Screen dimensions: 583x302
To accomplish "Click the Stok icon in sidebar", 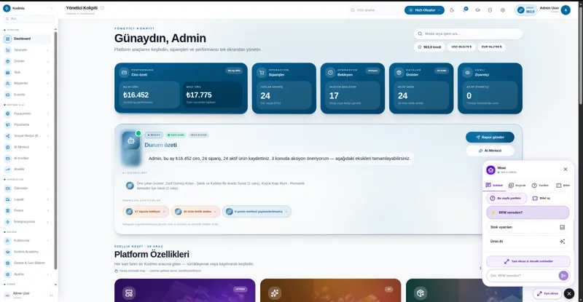I will click(7, 73).
